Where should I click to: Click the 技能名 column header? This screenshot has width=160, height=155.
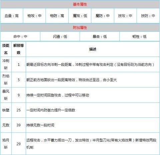[6, 49]
